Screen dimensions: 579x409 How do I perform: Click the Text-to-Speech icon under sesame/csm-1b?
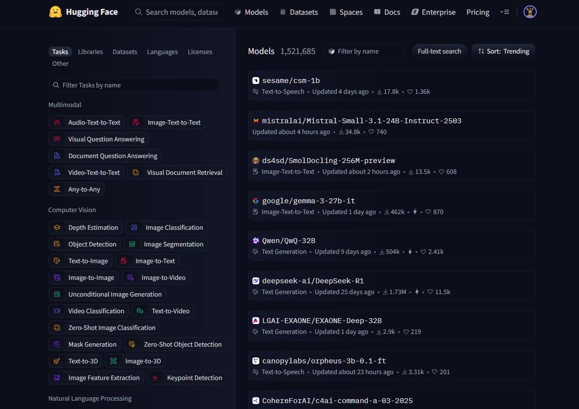coord(256,91)
